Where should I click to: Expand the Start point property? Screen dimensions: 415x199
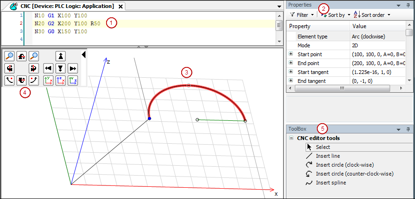291,54
